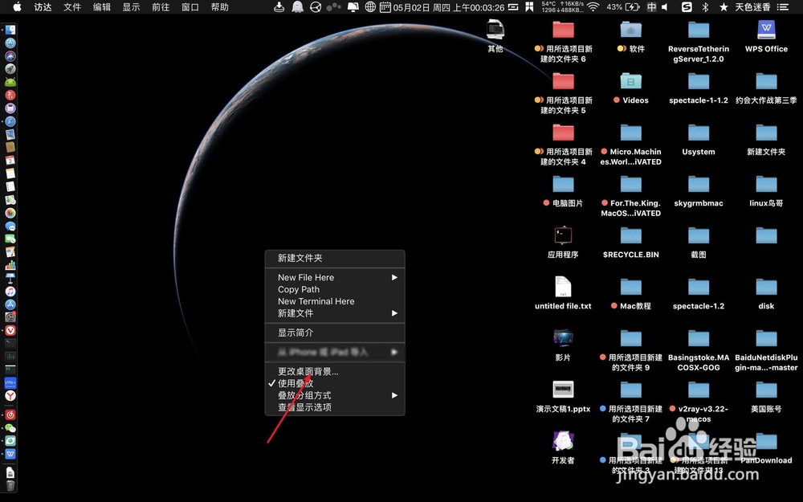The height and width of the screenshot is (502, 803).
Task: Click the network speed indicator in menu bar
Action: pos(570,7)
